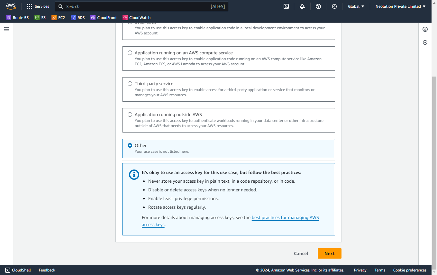The height and width of the screenshot is (275, 437).
Task: Cancel the access key creation
Action: [301, 253]
